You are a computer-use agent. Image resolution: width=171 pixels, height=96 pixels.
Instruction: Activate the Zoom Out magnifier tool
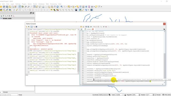(29, 7)
